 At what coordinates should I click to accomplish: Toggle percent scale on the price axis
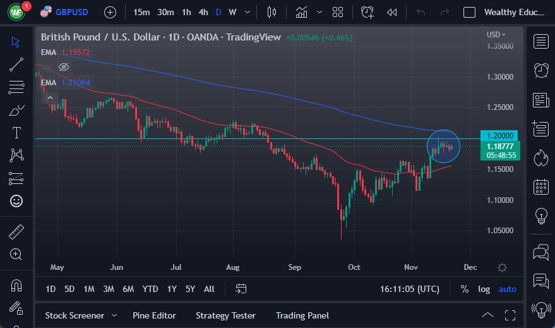click(x=465, y=289)
